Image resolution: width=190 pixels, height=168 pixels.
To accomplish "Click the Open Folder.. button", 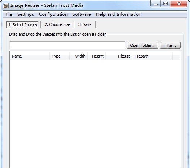I will pos(142,45).
